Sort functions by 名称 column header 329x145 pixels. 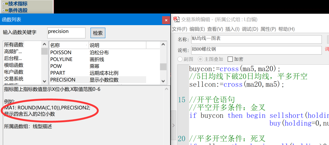tap(69, 45)
